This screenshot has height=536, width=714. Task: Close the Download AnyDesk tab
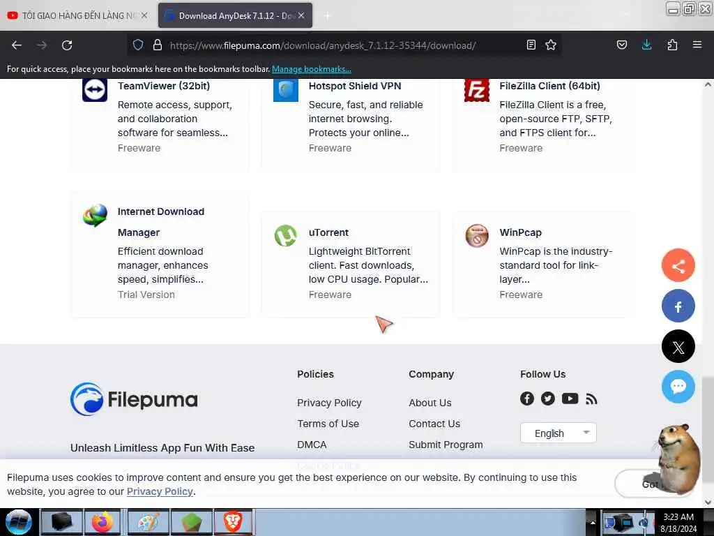[301, 15]
